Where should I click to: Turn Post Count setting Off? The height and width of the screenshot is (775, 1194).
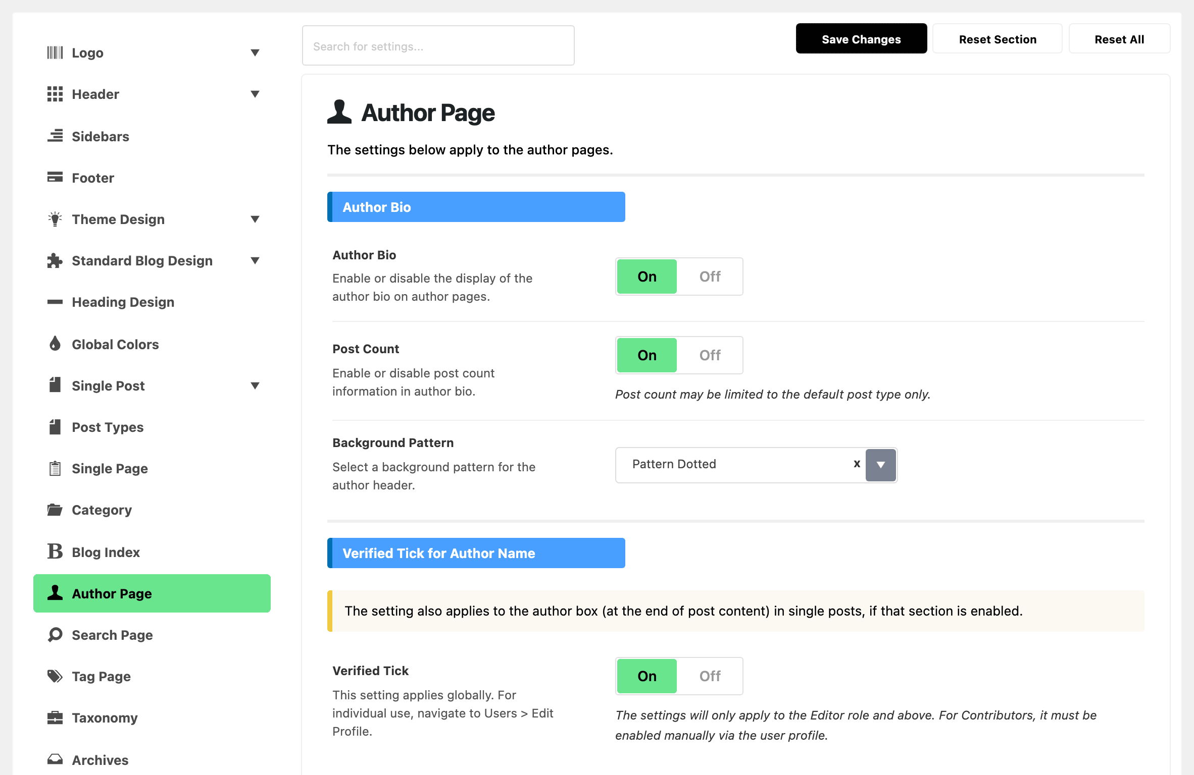710,355
